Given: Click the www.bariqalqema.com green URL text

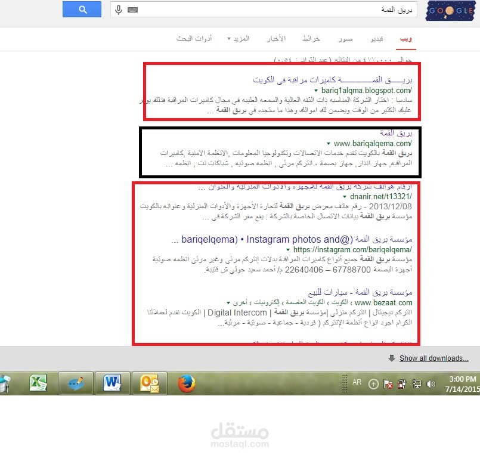Looking at the screenshot, I should [x=373, y=143].
